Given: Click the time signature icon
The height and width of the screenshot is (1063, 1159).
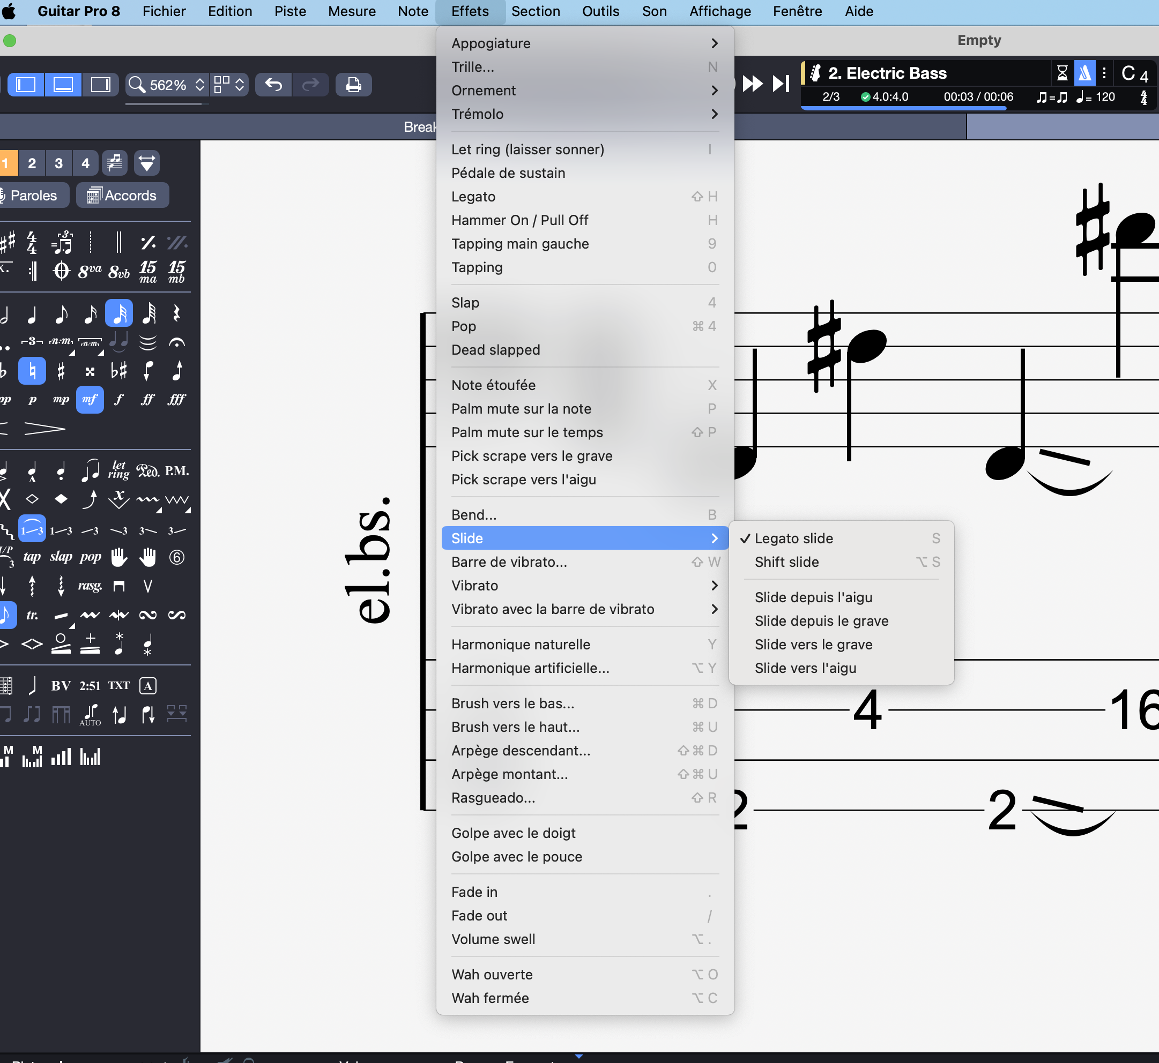Looking at the screenshot, I should (32, 243).
